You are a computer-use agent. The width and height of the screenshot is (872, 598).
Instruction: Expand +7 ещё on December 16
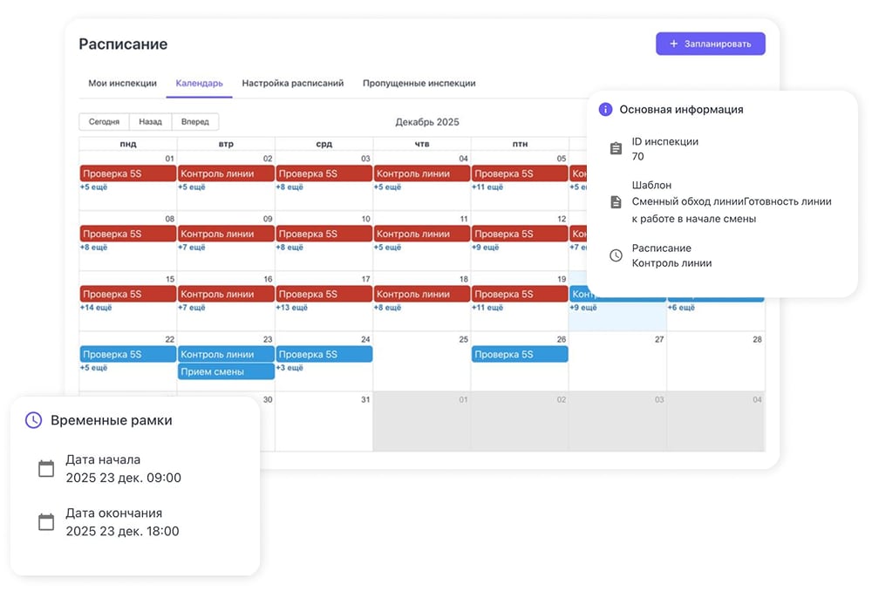[191, 308]
